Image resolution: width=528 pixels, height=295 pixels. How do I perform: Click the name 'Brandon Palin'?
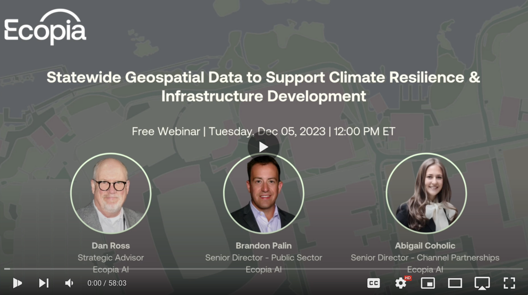click(x=263, y=246)
